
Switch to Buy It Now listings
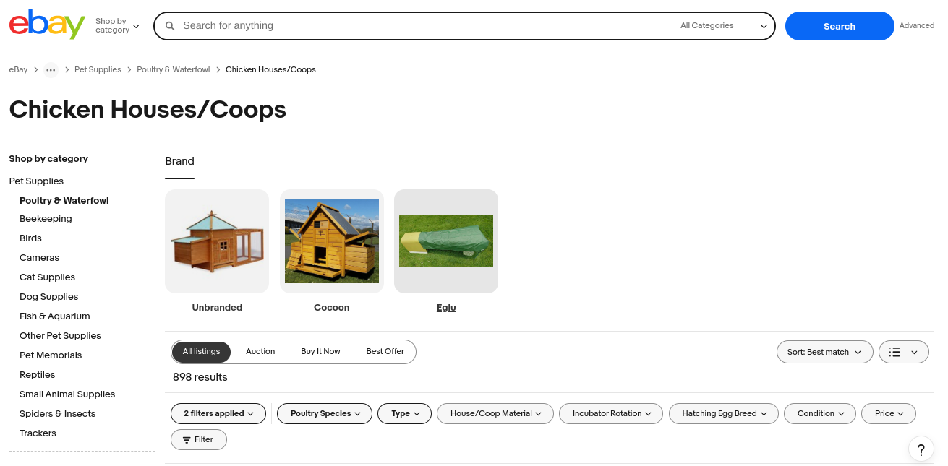pyautogui.click(x=320, y=351)
